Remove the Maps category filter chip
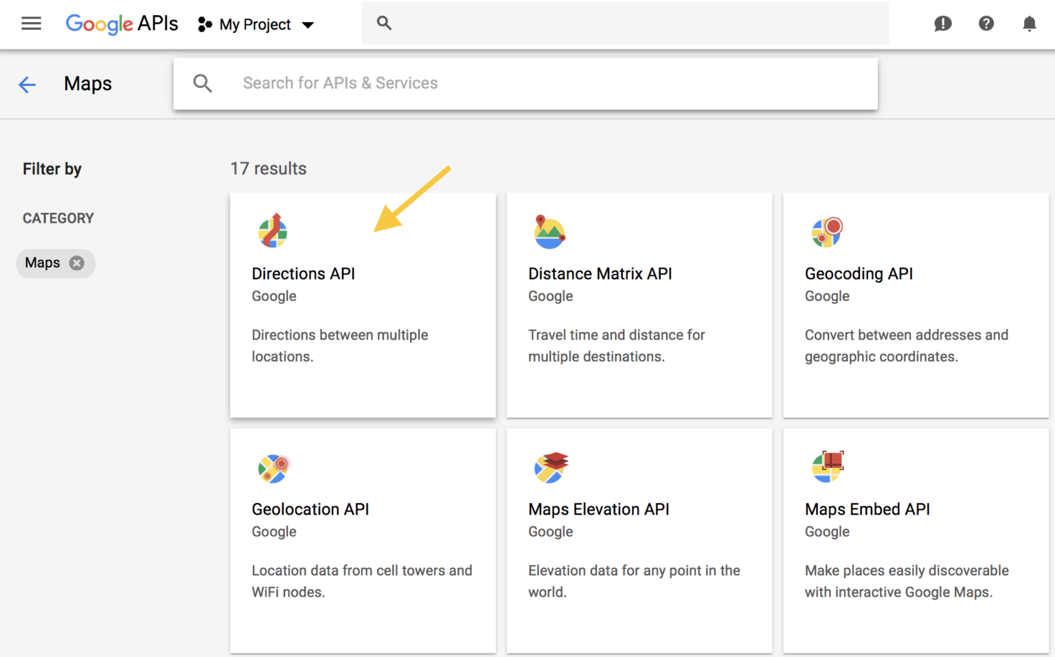The width and height of the screenshot is (1055, 657). coord(77,263)
